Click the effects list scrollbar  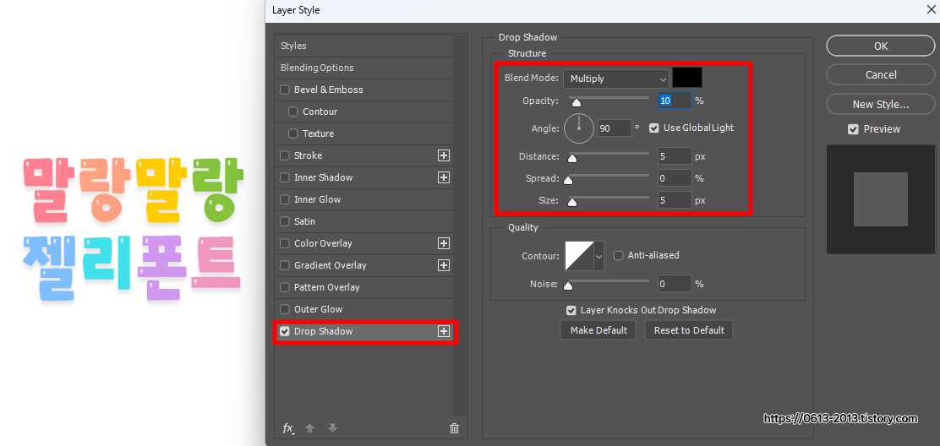point(461,225)
